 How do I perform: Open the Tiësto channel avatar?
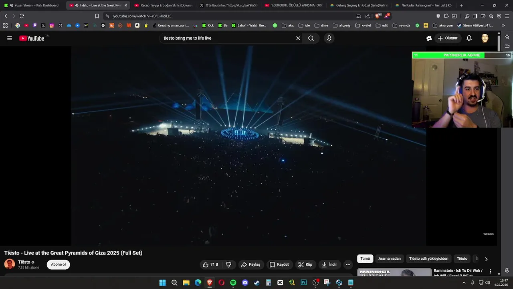(x=10, y=264)
